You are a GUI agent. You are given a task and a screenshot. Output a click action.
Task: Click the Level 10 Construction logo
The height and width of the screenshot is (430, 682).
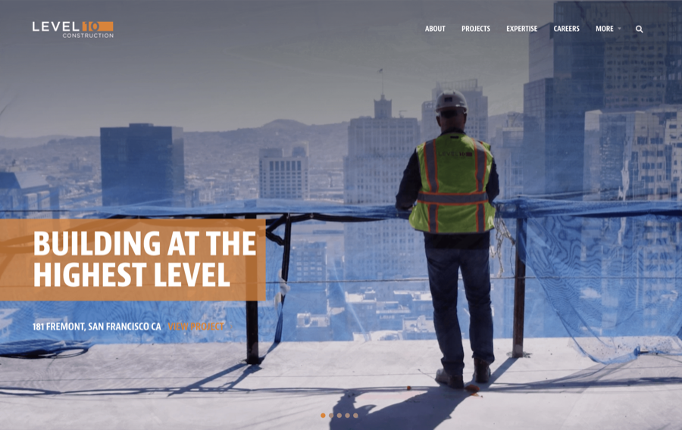coord(73,30)
